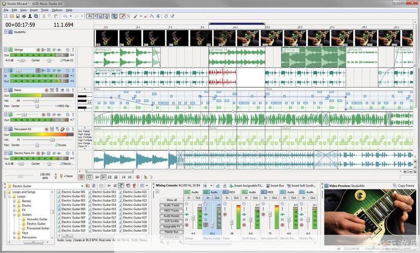Expand the Drums folder in the tree
Image resolution: width=420 pixels, height=253 pixels.
pyautogui.click(x=14, y=205)
